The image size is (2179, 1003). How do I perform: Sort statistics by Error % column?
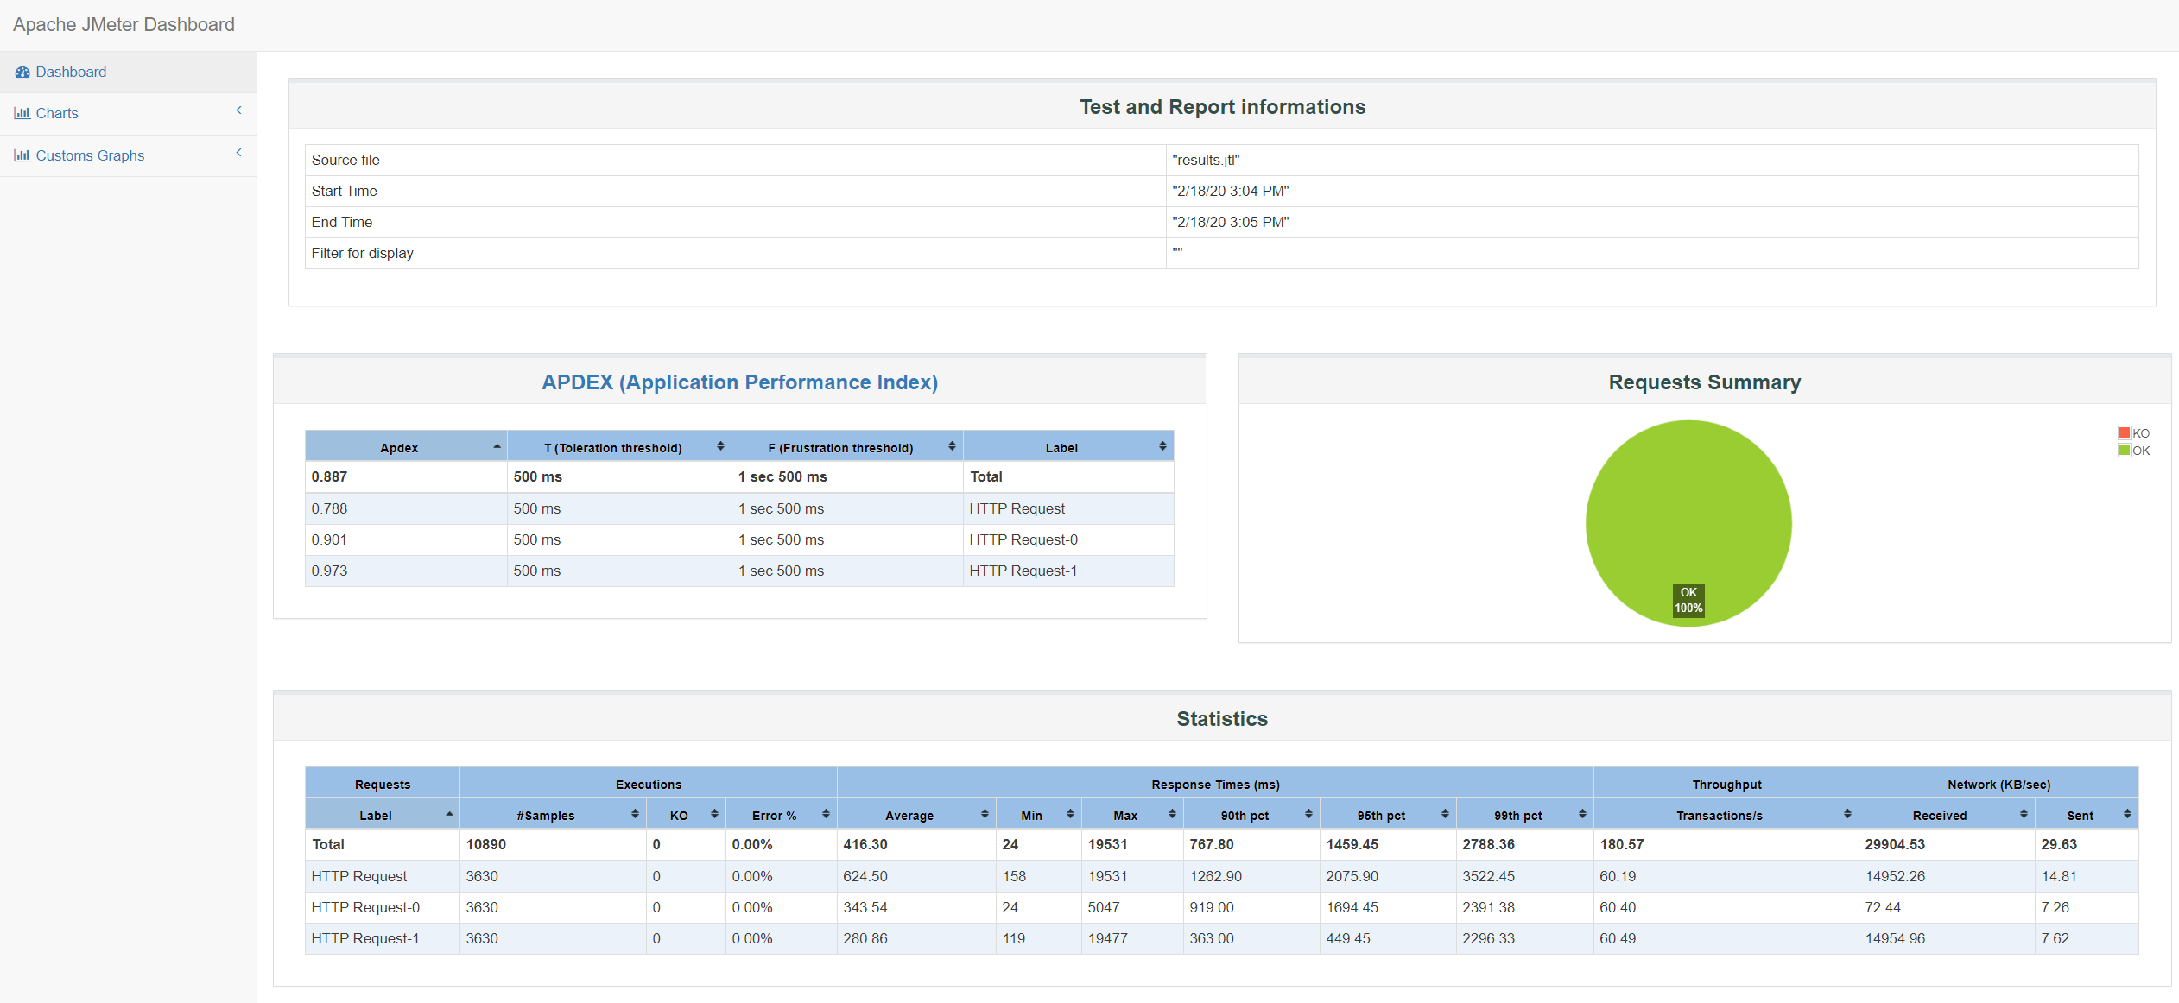click(774, 815)
